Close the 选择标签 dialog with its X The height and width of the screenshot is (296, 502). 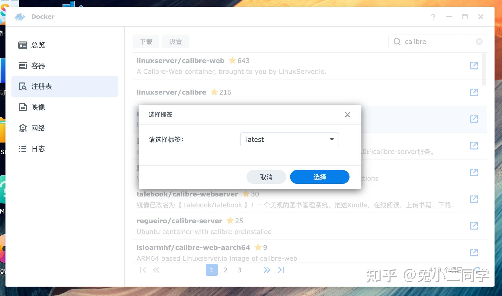click(x=347, y=115)
